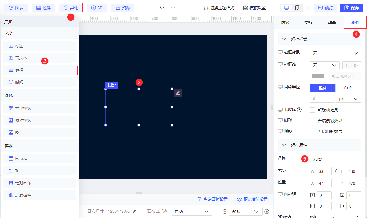Add a 扩展组件 extension component
Viewport: 367px width, 218px height.
click(39, 195)
